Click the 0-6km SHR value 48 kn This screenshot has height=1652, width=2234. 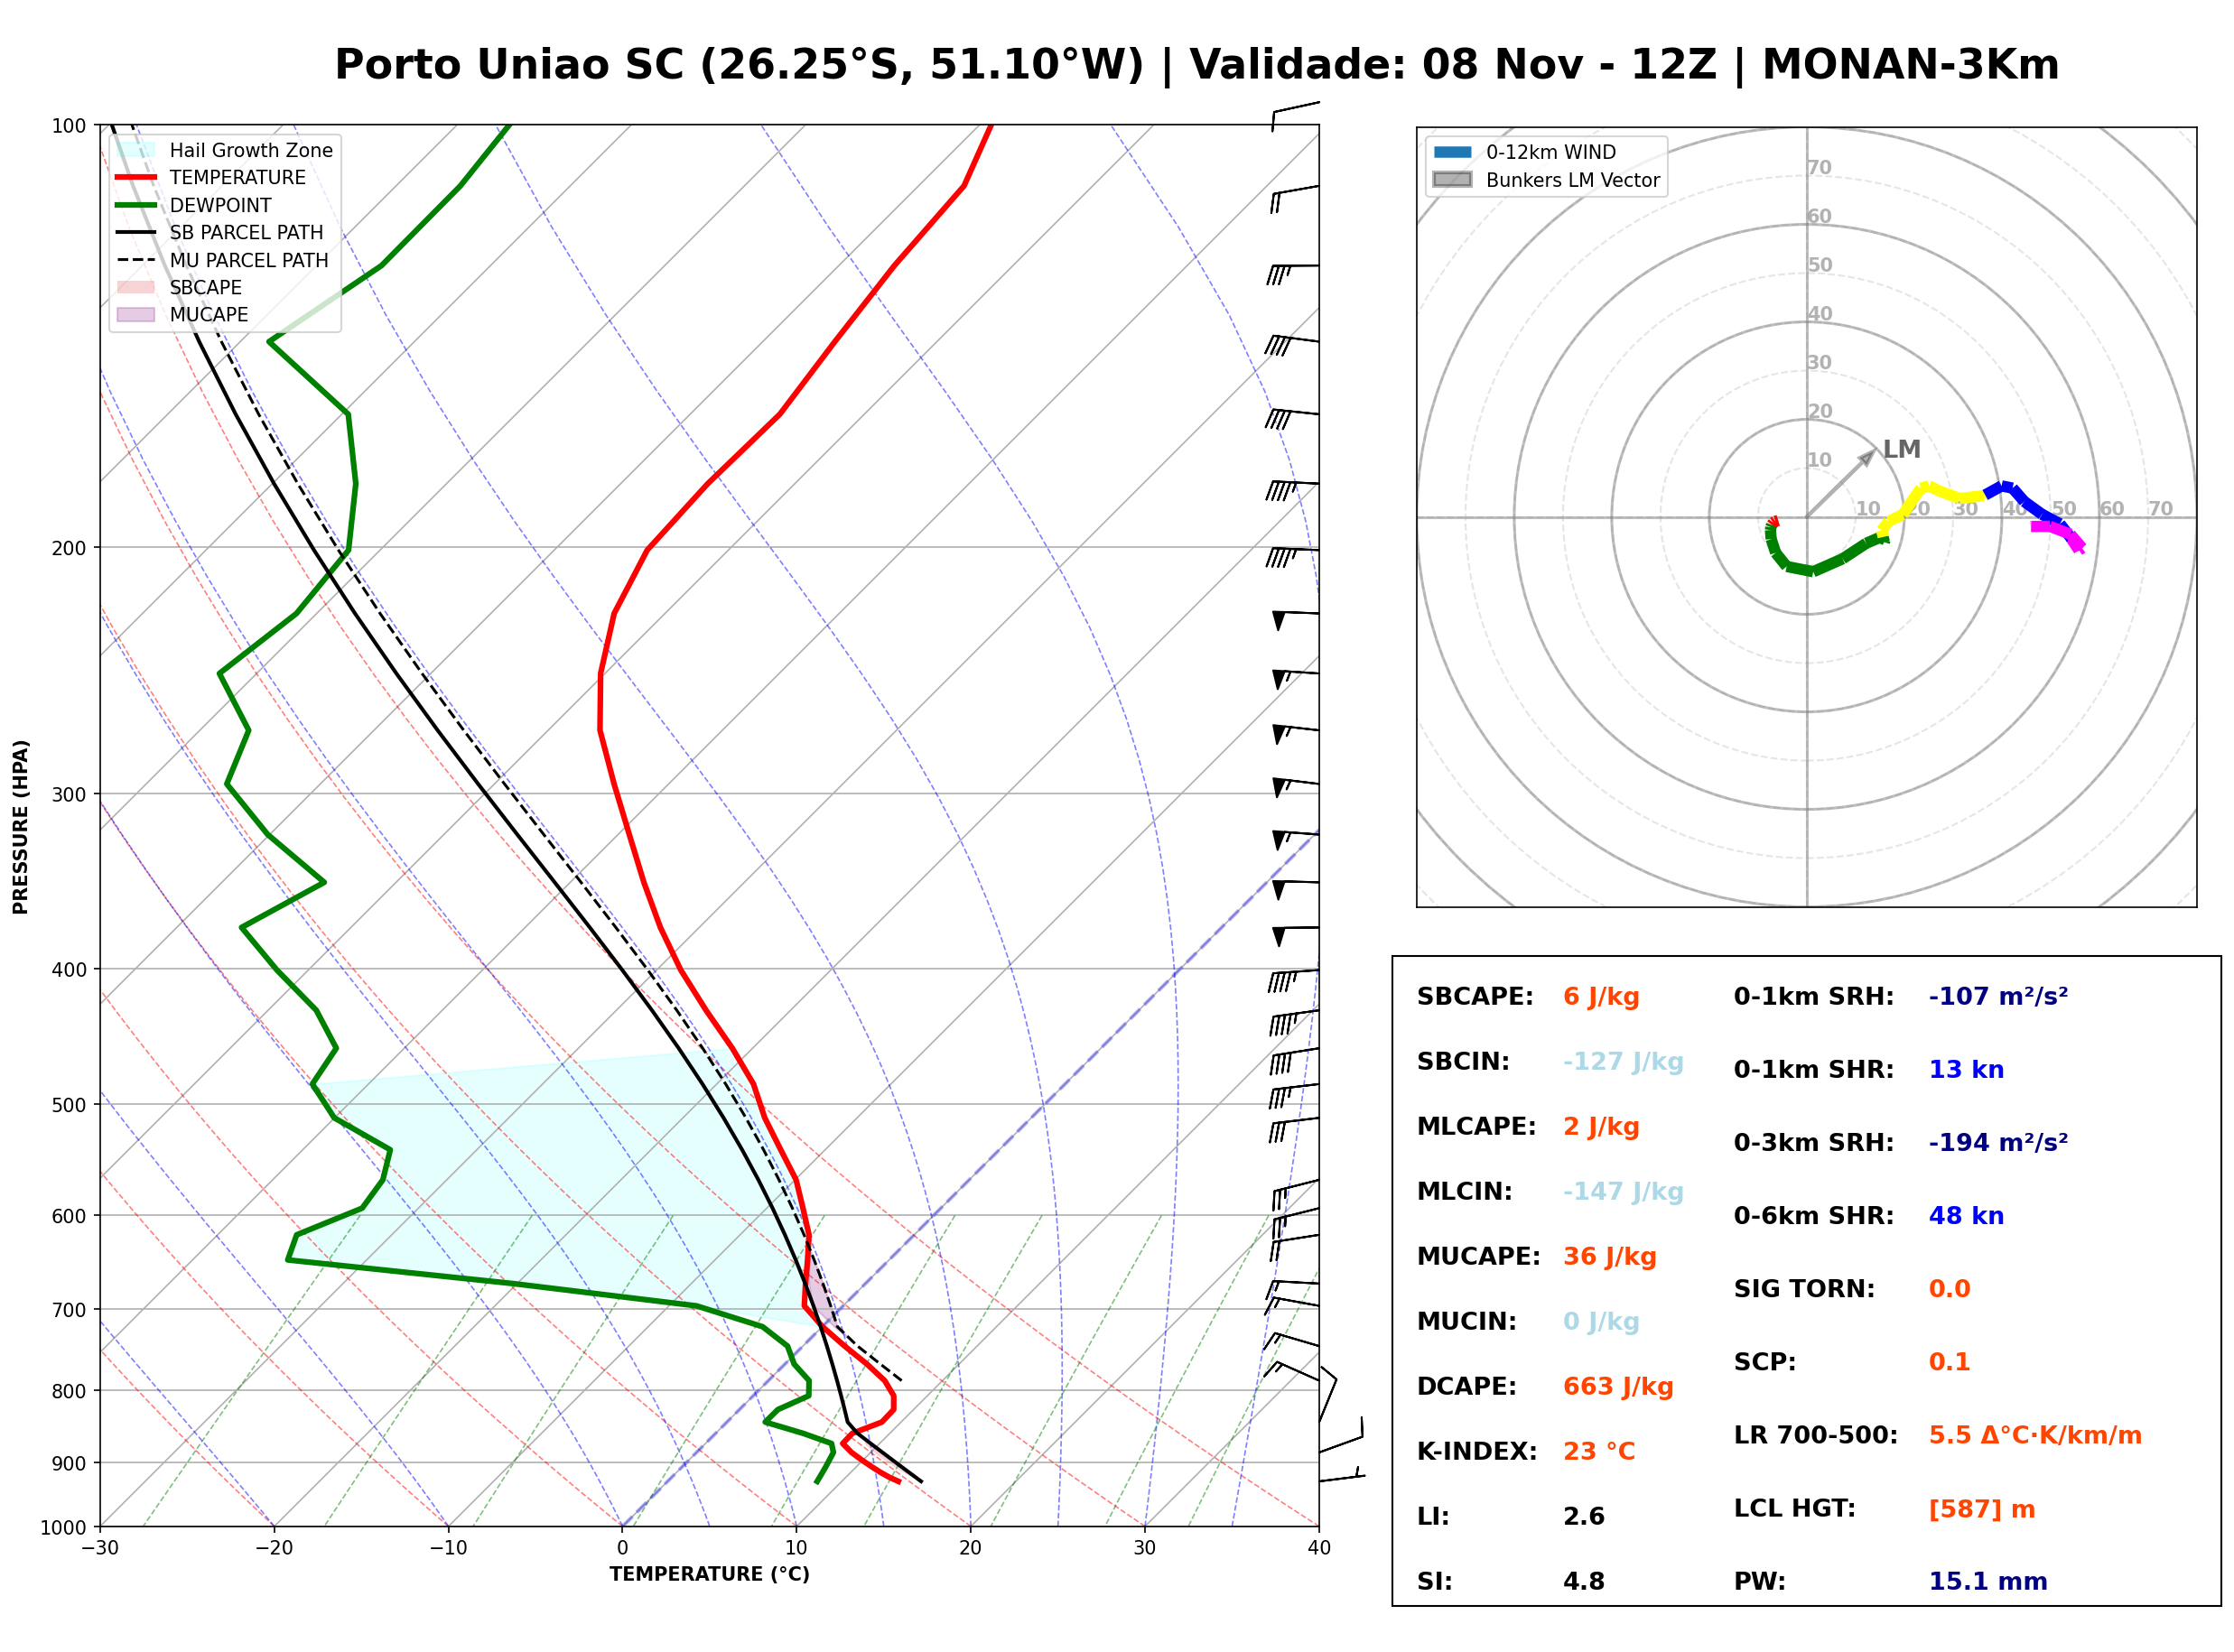[1966, 1216]
